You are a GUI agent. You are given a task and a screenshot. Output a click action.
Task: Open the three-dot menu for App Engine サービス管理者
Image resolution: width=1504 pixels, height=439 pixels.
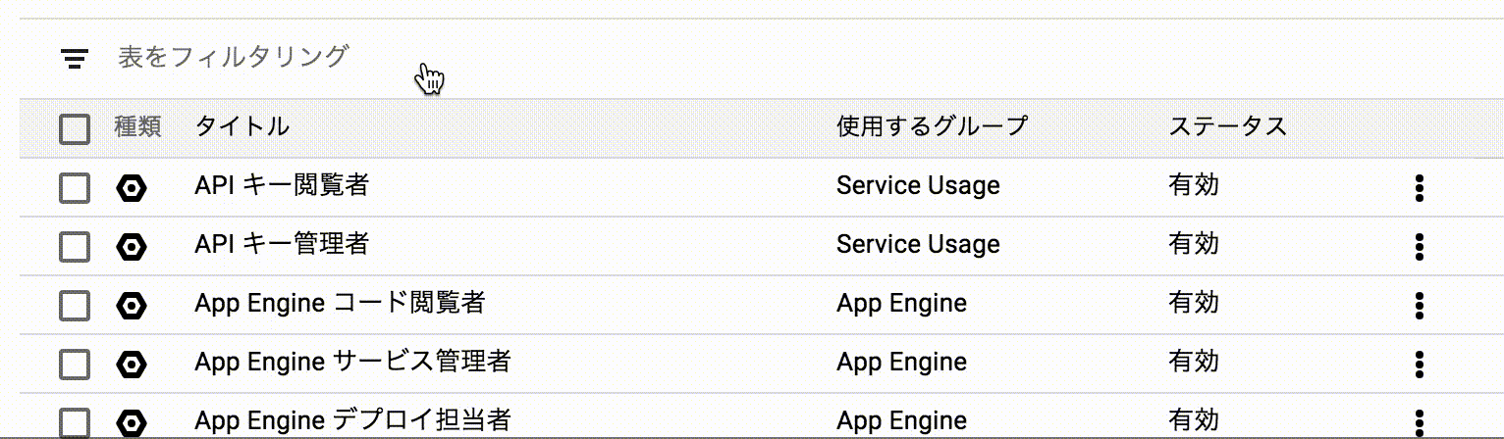1420,365
